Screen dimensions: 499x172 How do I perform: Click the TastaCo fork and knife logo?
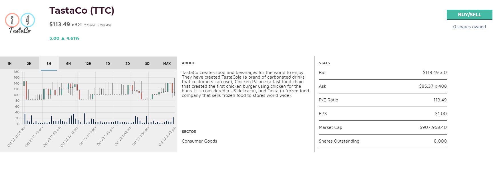(x=20, y=23)
